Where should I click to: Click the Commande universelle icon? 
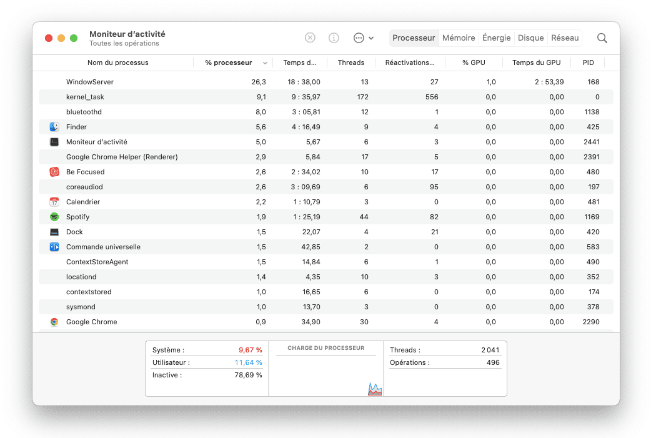(54, 247)
